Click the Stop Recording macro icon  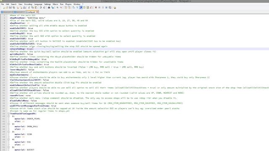(x=99, y=8)
